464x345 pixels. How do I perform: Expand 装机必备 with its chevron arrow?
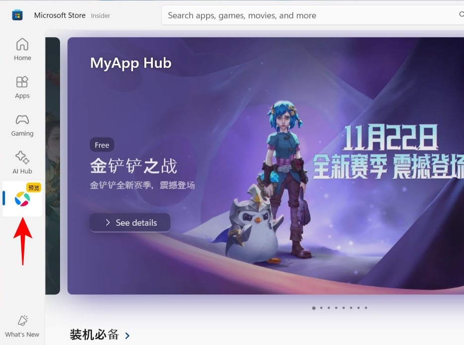click(x=128, y=336)
